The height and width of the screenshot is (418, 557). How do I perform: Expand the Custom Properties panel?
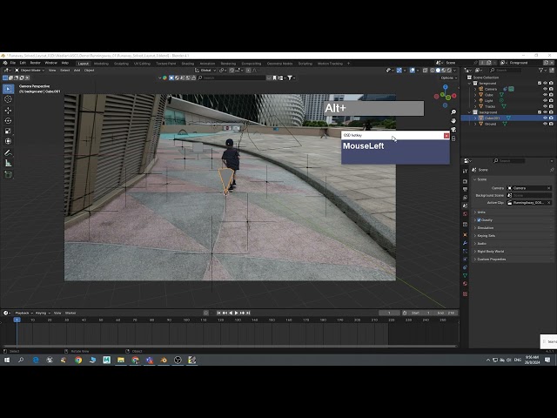point(475,260)
